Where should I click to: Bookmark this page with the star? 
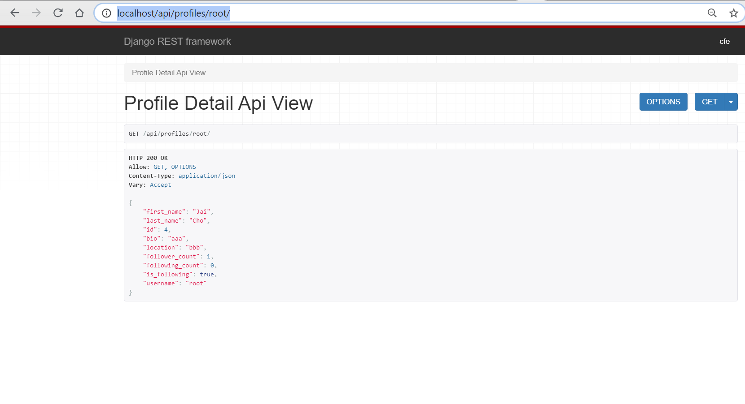734,13
